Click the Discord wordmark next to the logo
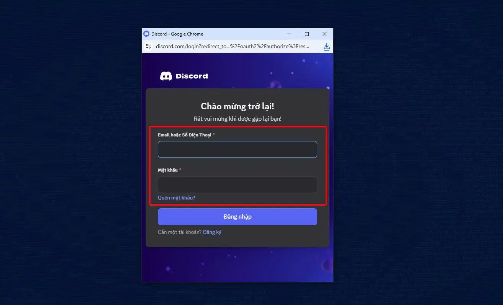 click(191, 76)
